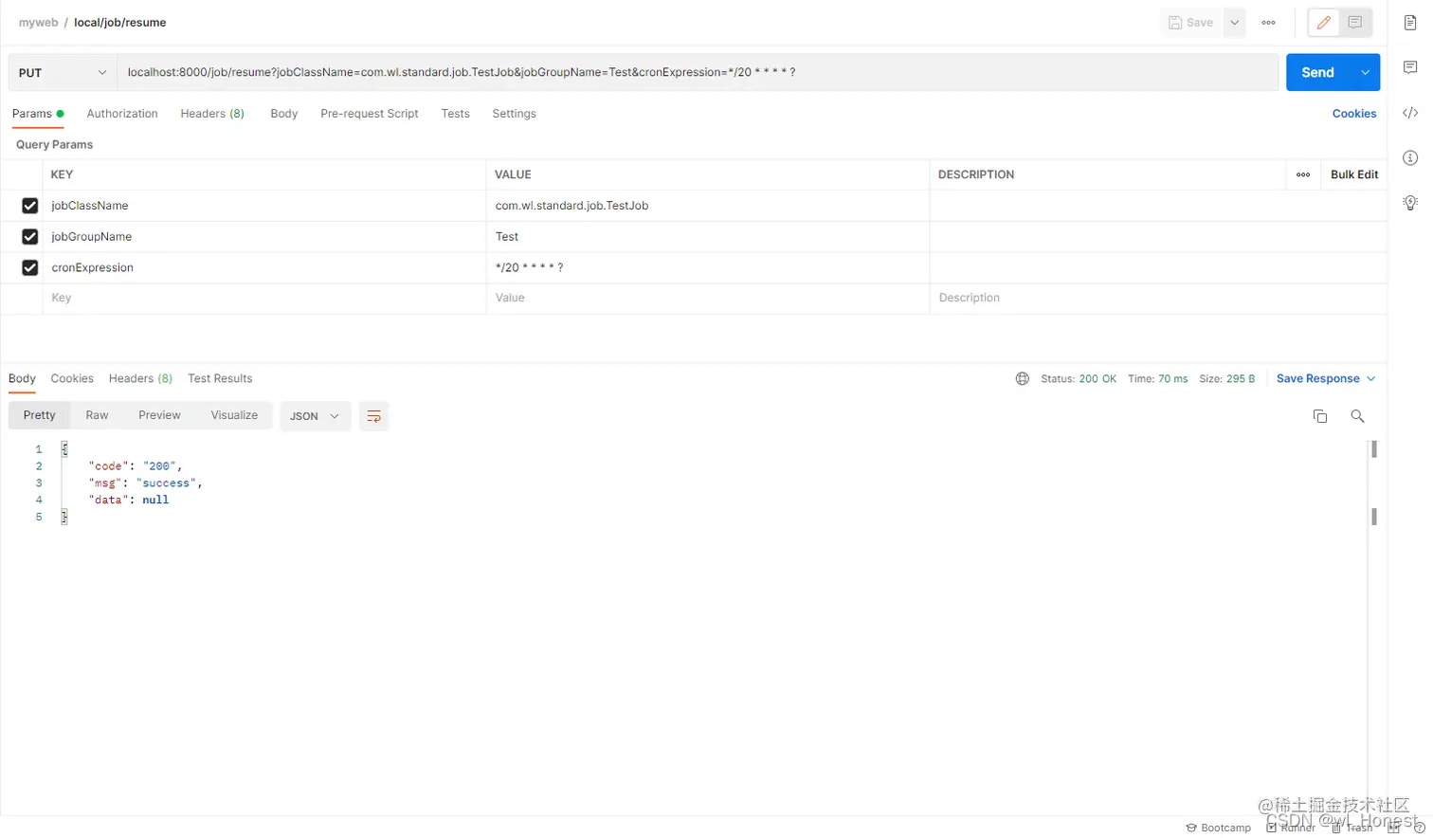The width and height of the screenshot is (1433, 838).
Task: Select the request Body tab
Action: point(283,114)
